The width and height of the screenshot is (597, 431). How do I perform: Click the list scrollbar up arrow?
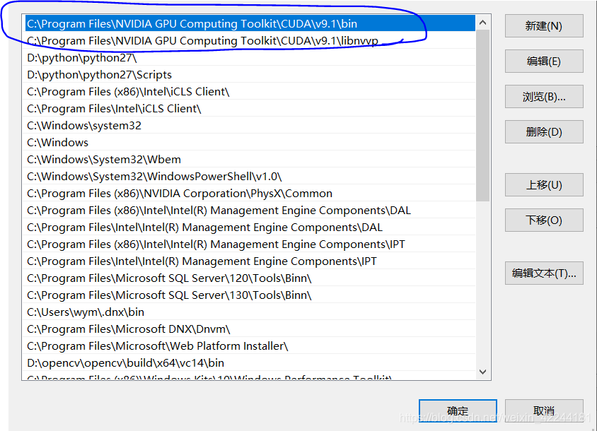(x=483, y=23)
